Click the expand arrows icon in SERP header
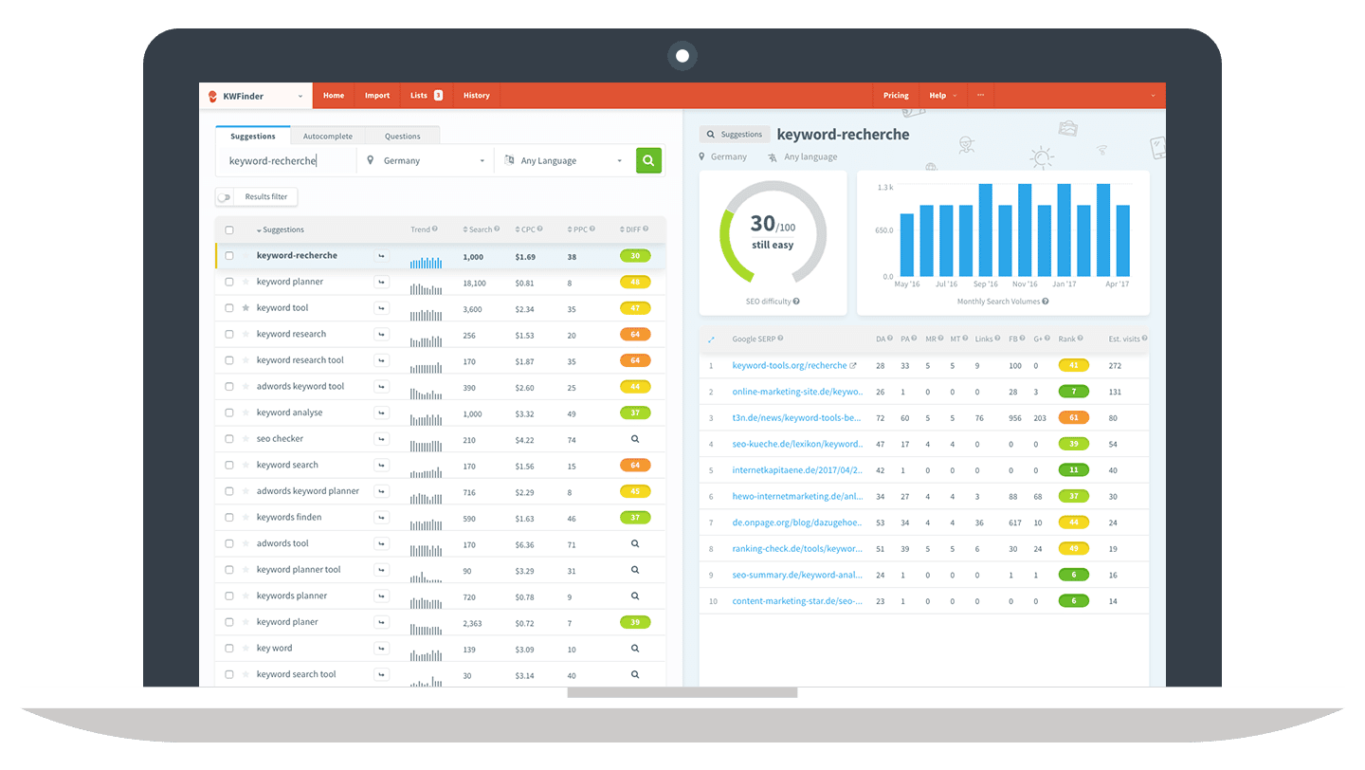Image resolution: width=1365 pixels, height=770 pixels. pyautogui.click(x=711, y=339)
